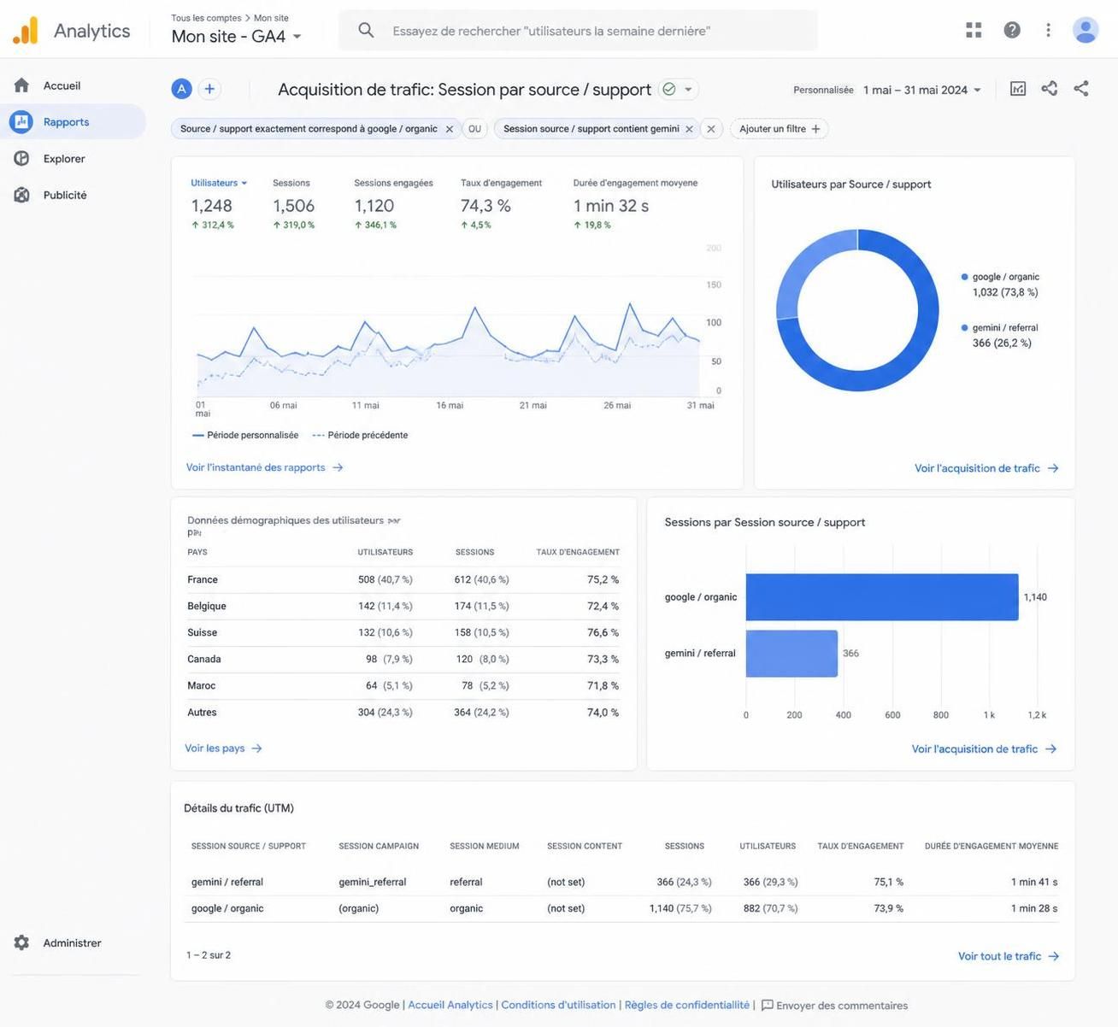Click the gemini / referral legend color dot
Viewport: 1118px width, 1027px height.
[965, 327]
